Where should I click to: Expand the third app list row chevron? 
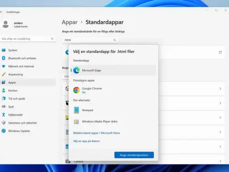click(220, 118)
